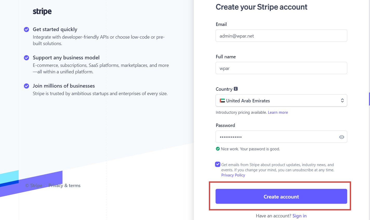Click the green password-is-good check icon
Screen dimensions: 370x220
(218, 149)
